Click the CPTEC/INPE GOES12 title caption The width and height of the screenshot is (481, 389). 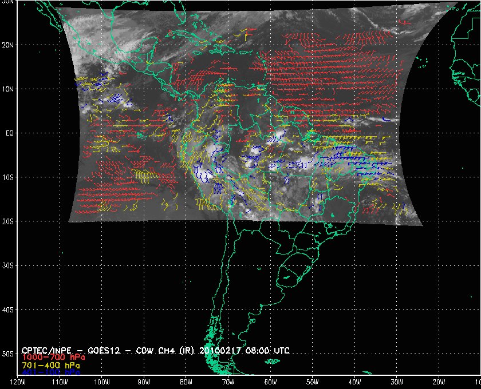pos(156,350)
